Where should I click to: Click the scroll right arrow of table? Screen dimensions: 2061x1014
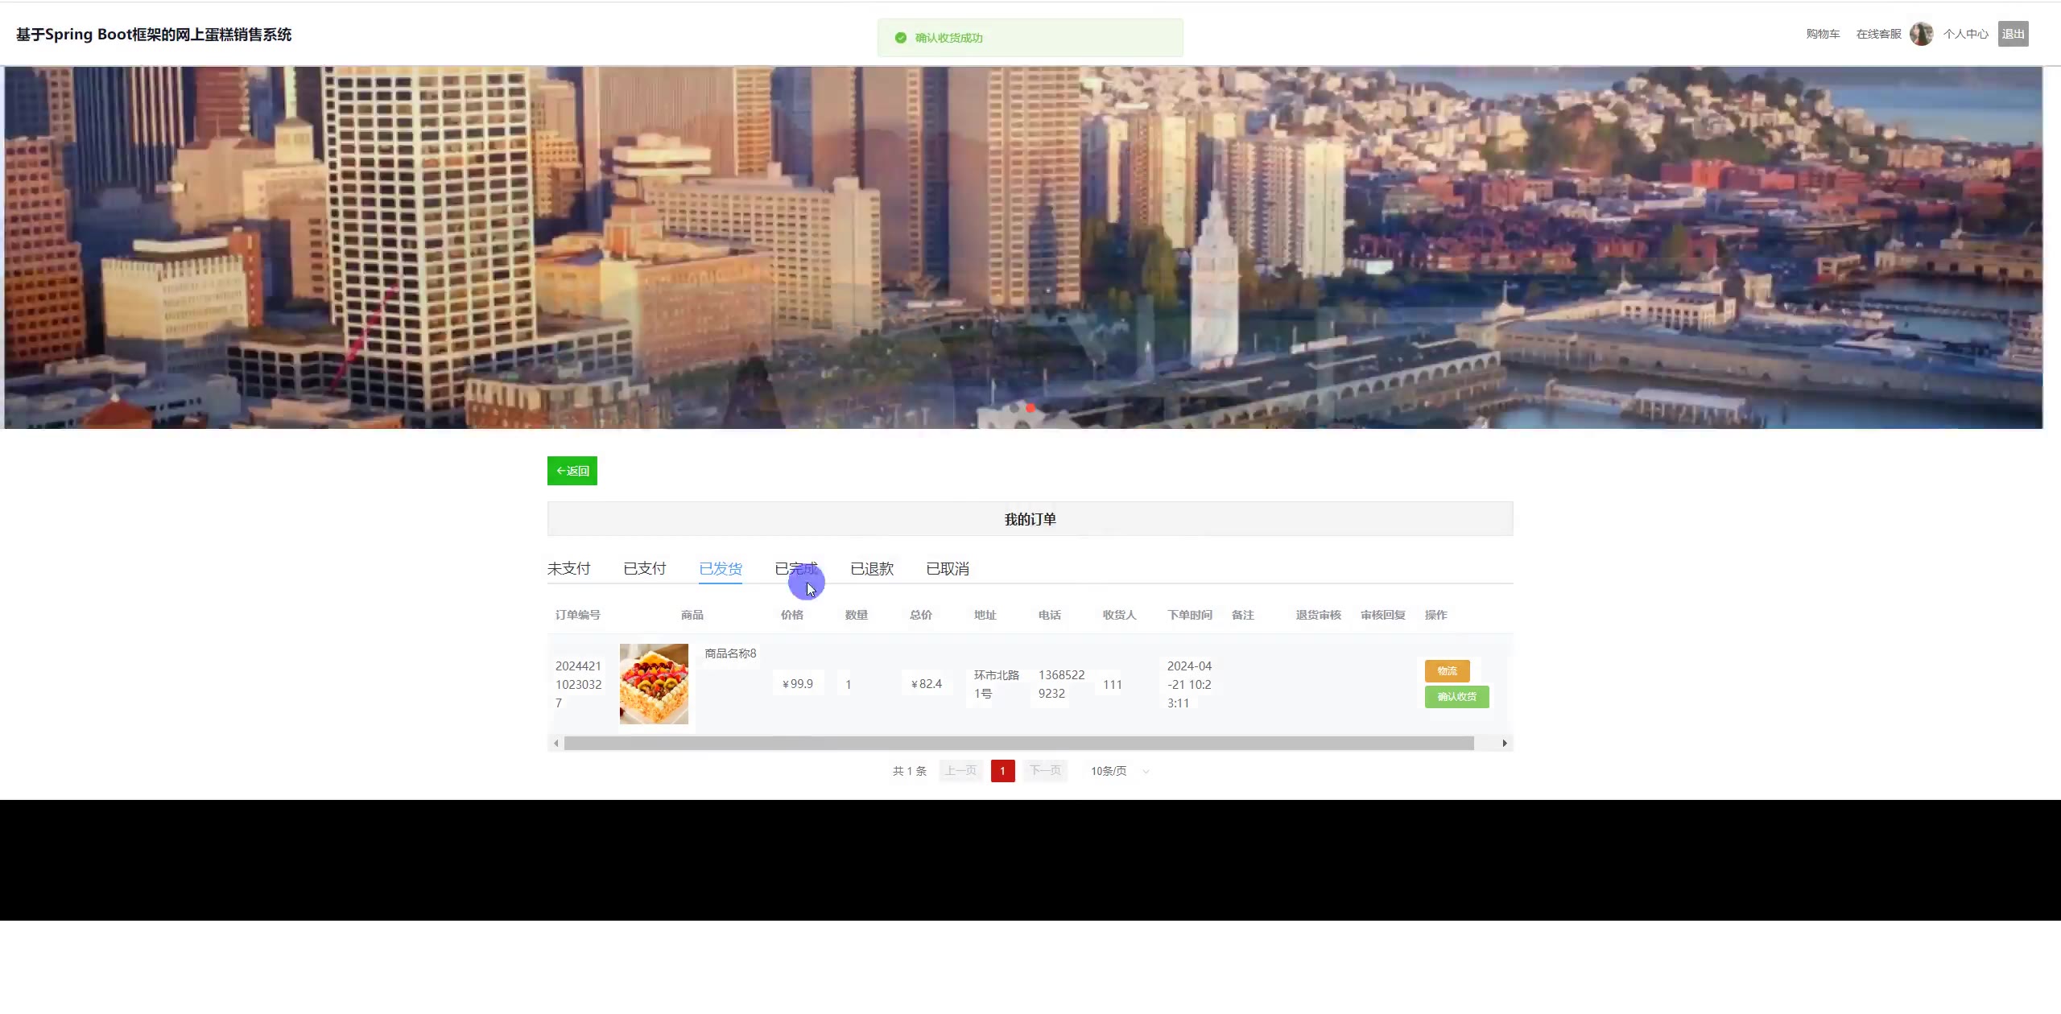pos(1504,743)
